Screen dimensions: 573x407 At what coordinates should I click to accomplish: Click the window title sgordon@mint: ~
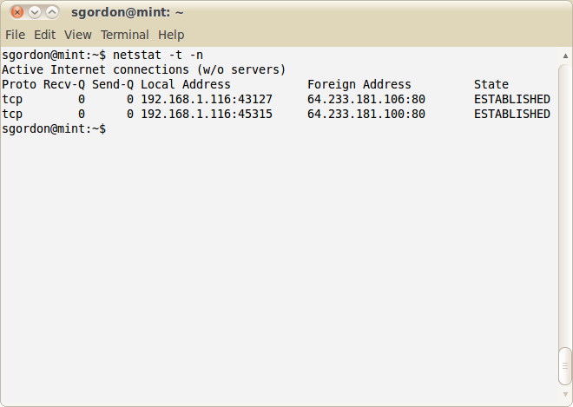click(127, 12)
